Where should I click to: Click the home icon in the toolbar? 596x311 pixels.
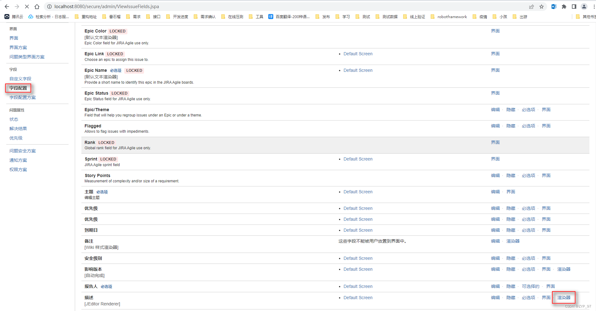[37, 6]
